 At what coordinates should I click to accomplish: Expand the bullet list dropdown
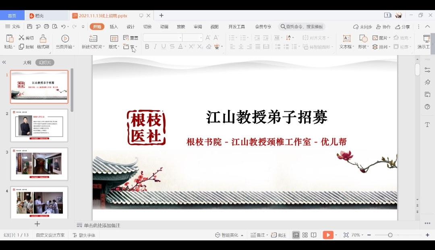click(236, 38)
